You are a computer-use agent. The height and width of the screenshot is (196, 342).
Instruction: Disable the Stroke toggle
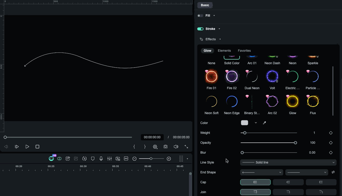pyautogui.click(x=200, y=29)
